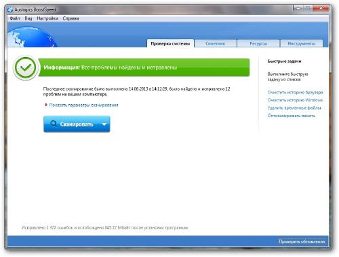Click the Исправлено 1 372 ошибок statistics text
The width and height of the screenshot is (339, 257).
point(104,228)
